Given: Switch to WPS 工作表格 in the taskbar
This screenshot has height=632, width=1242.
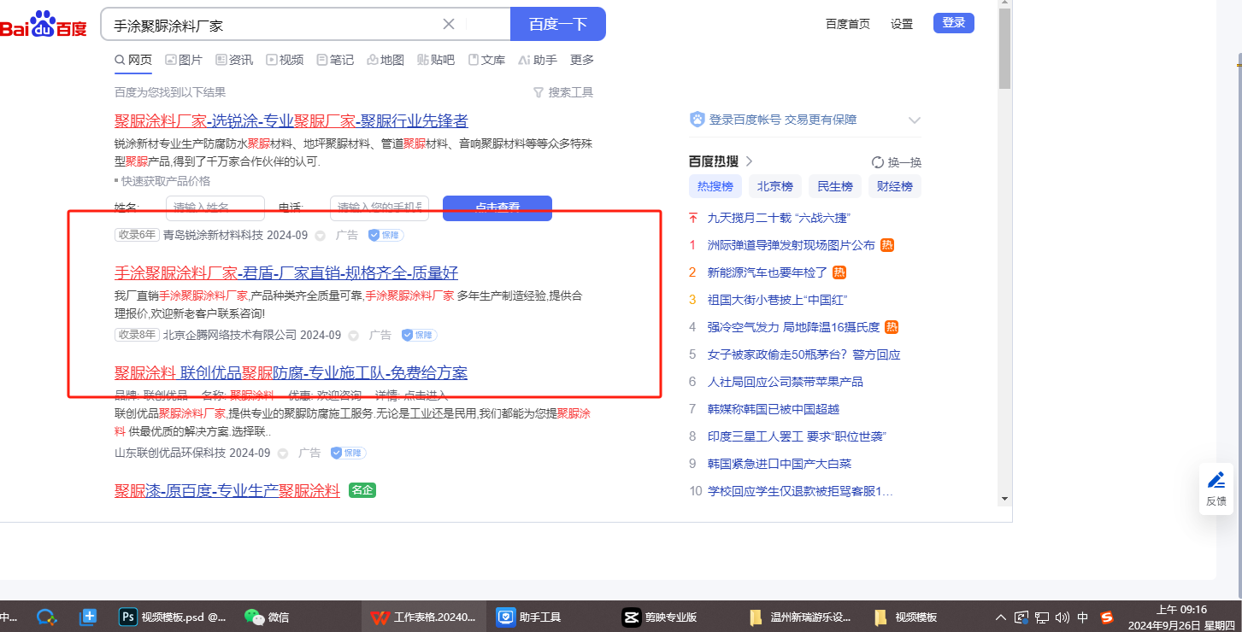Looking at the screenshot, I should pos(423,617).
